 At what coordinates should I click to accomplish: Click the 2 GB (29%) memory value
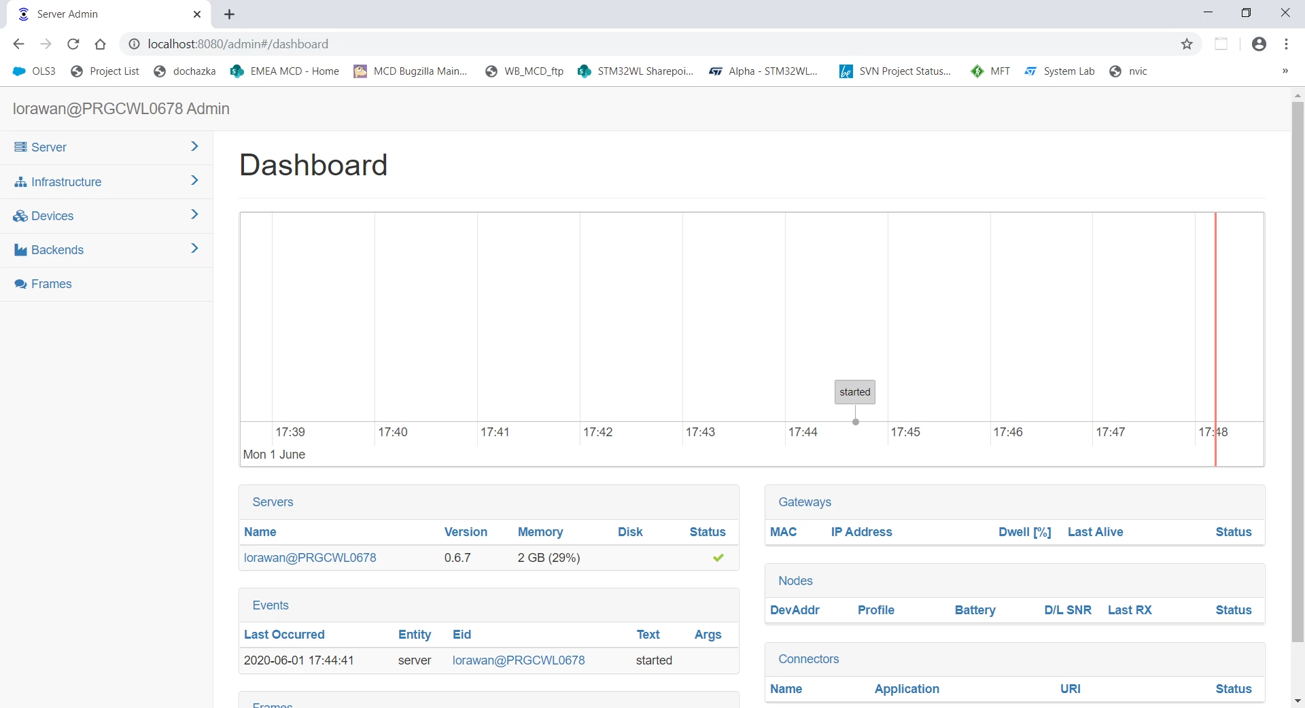[x=549, y=558]
